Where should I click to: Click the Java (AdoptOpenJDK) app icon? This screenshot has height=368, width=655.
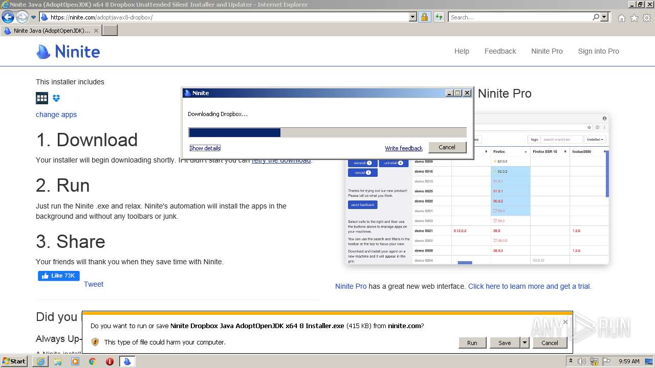point(42,98)
